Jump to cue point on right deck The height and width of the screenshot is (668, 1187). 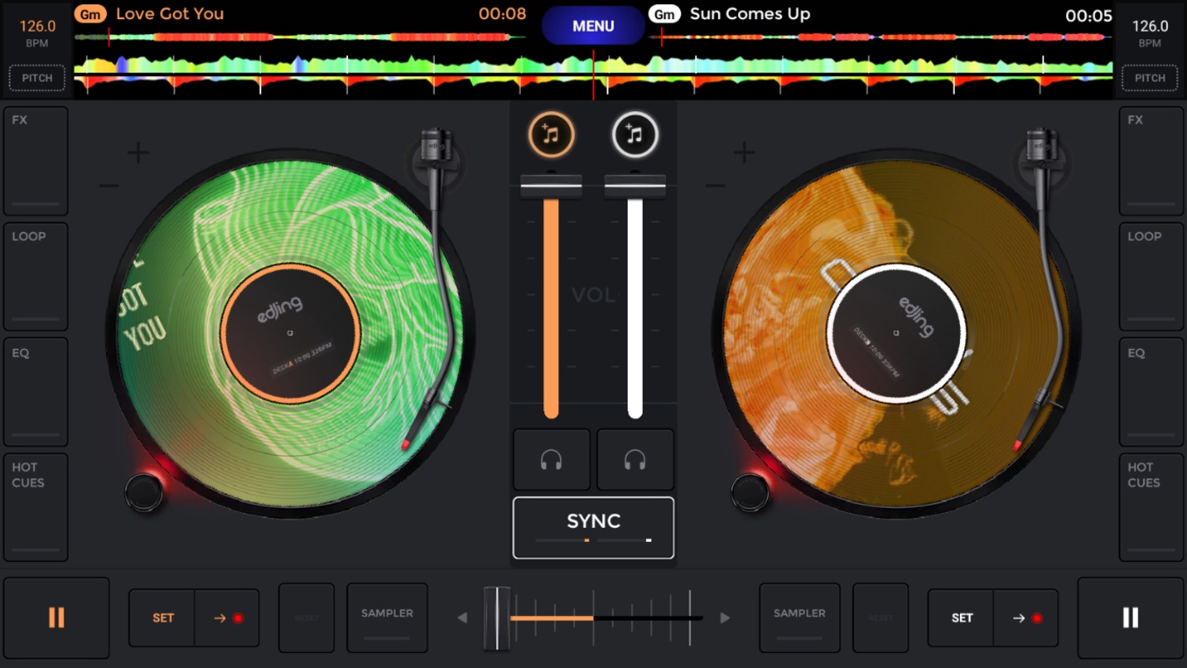1026,618
